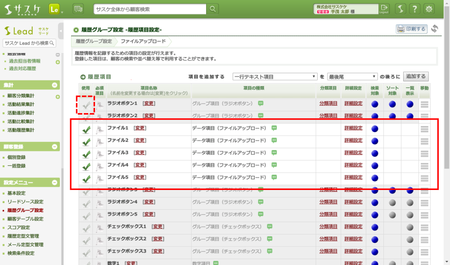This screenshot has width=450, height=265.
Task: Open リードソース設定 in the settings menu
Action: pyautogui.click(x=25, y=202)
